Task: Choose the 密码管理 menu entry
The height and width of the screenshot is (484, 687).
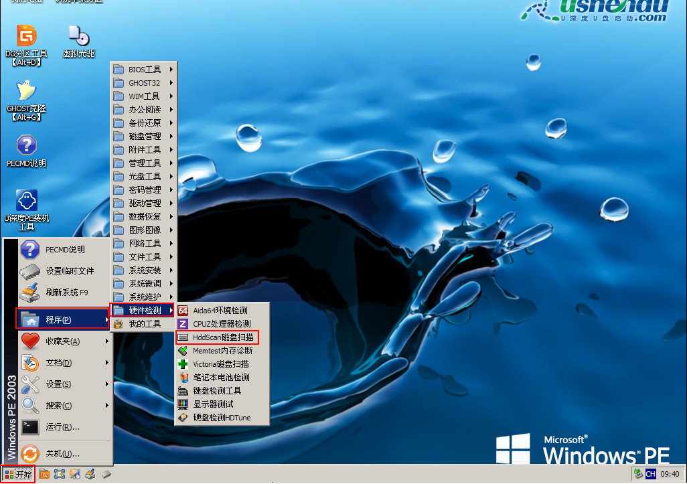Action: 144,190
